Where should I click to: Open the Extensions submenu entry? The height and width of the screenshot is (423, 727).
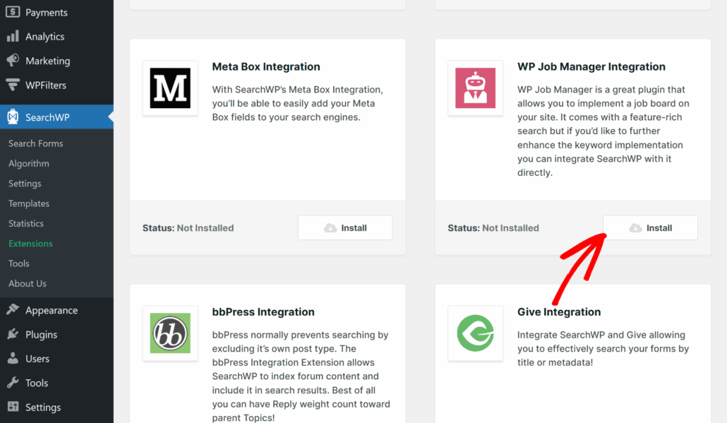(x=30, y=243)
